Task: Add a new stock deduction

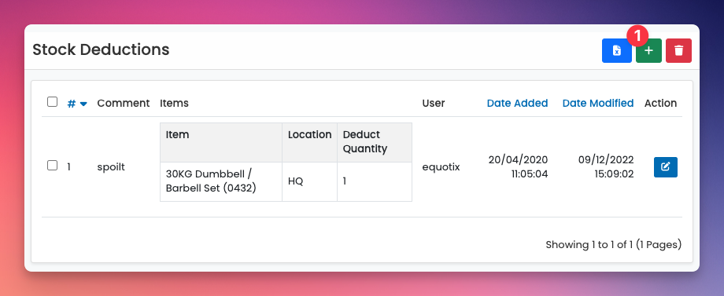Action: click(x=648, y=50)
